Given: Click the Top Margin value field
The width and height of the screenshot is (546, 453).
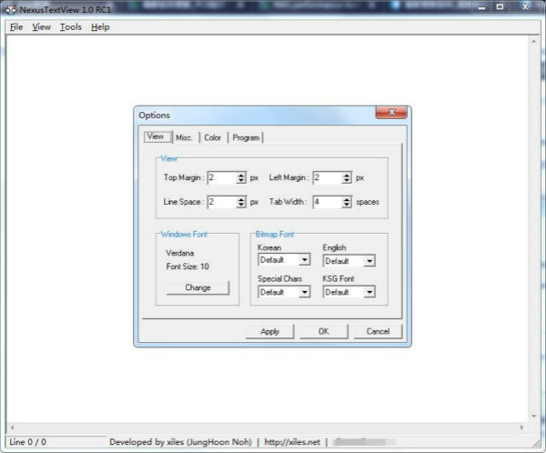Looking at the screenshot, I should click(x=221, y=177).
